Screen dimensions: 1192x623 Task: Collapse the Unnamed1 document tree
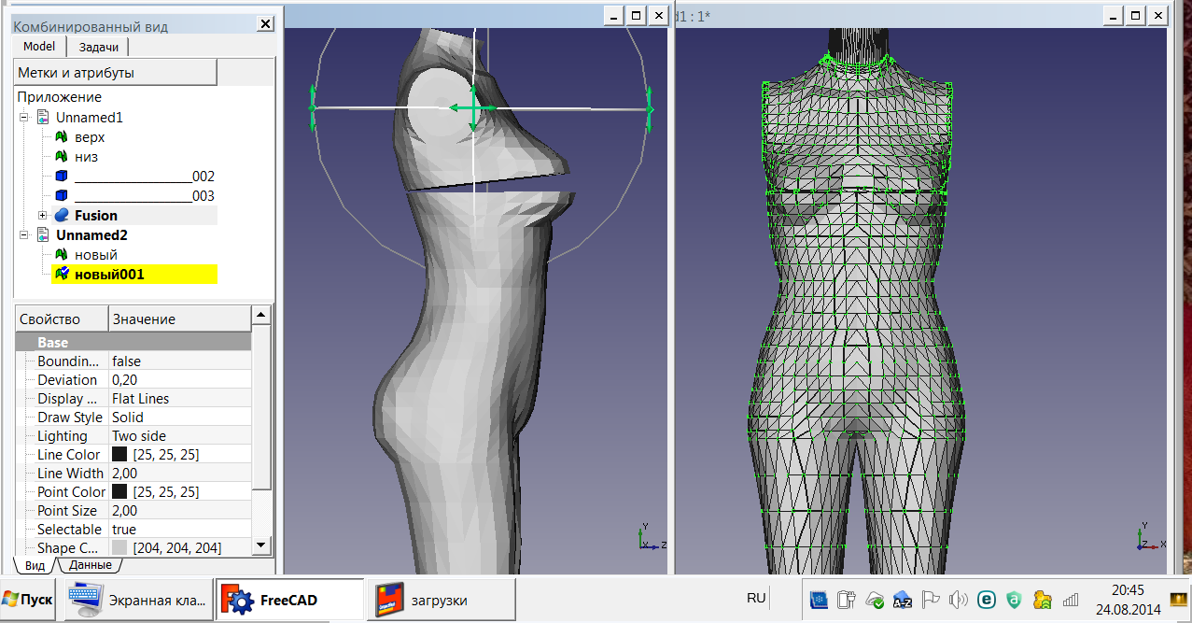point(24,118)
